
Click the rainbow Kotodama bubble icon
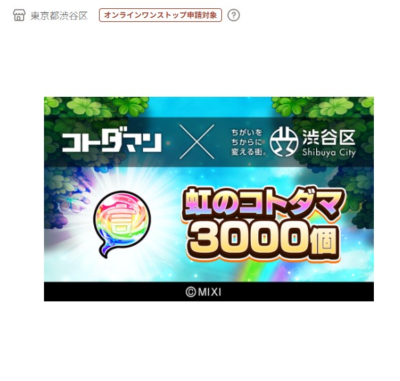click(122, 224)
